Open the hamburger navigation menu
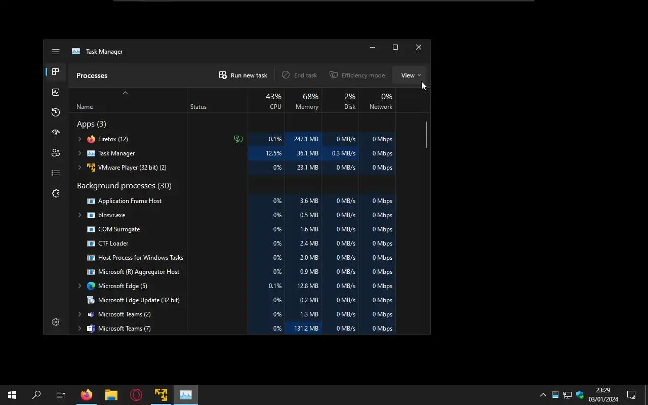This screenshot has width=648, height=405. (56, 52)
